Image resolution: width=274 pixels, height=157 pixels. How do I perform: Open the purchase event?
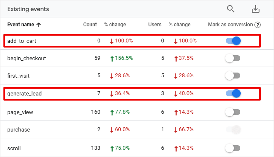[18, 130]
